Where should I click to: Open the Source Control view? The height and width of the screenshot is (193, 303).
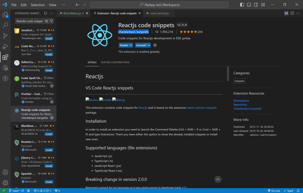point(5,36)
